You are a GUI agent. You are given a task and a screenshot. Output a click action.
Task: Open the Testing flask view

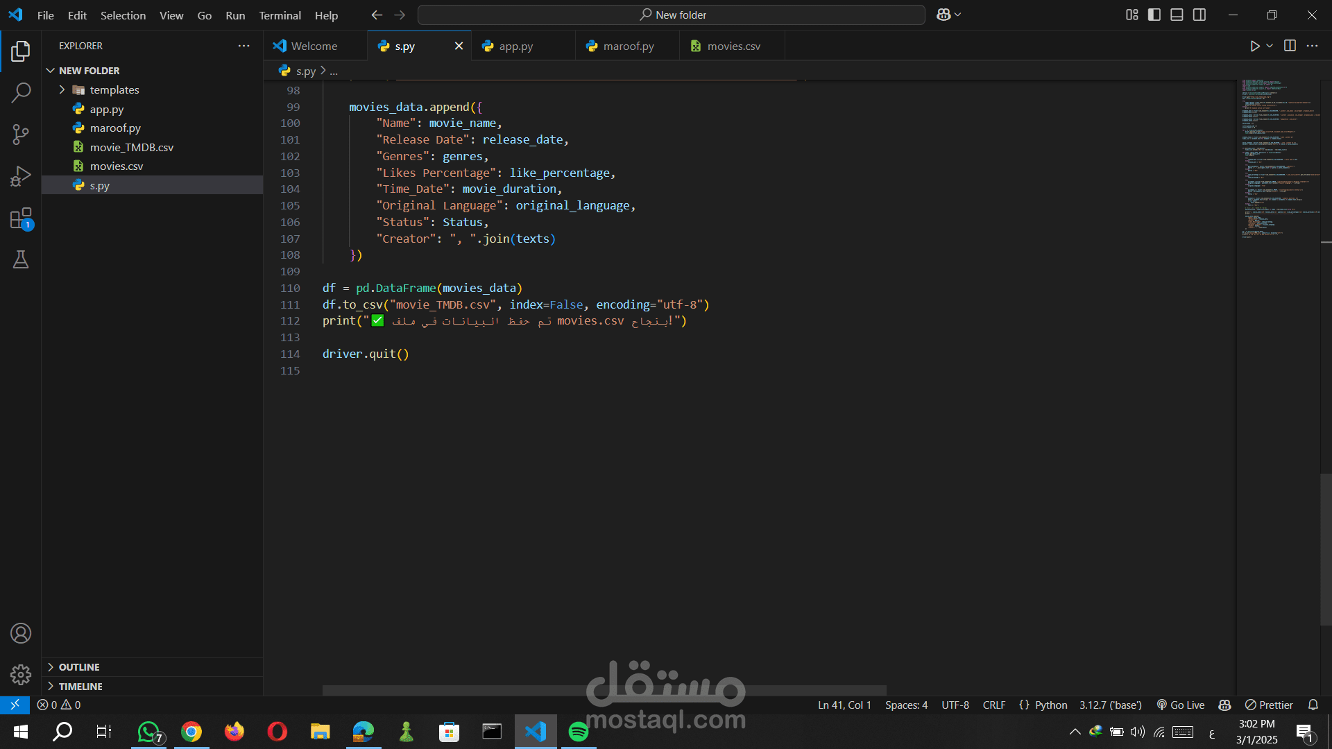21,260
